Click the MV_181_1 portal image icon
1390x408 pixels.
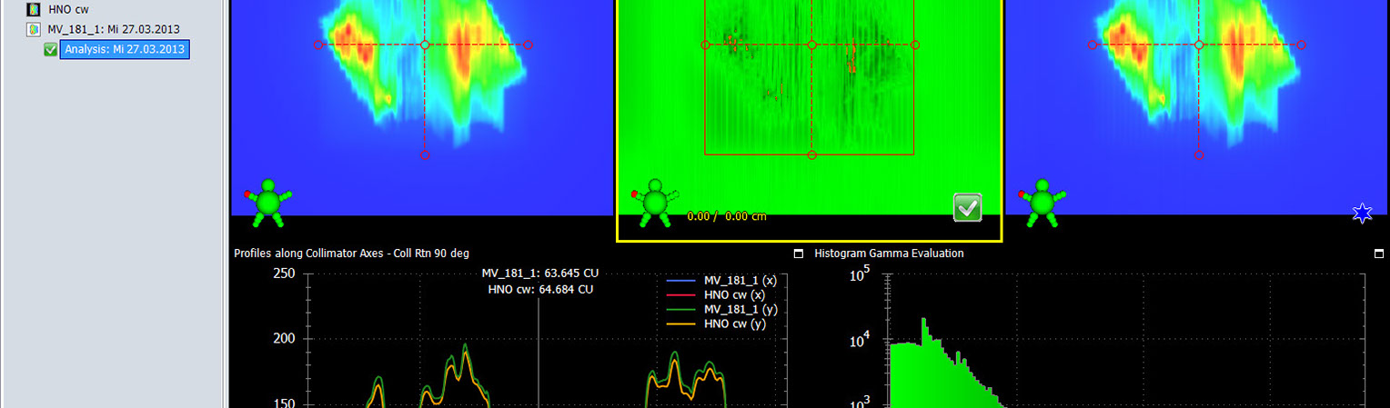pos(35,29)
